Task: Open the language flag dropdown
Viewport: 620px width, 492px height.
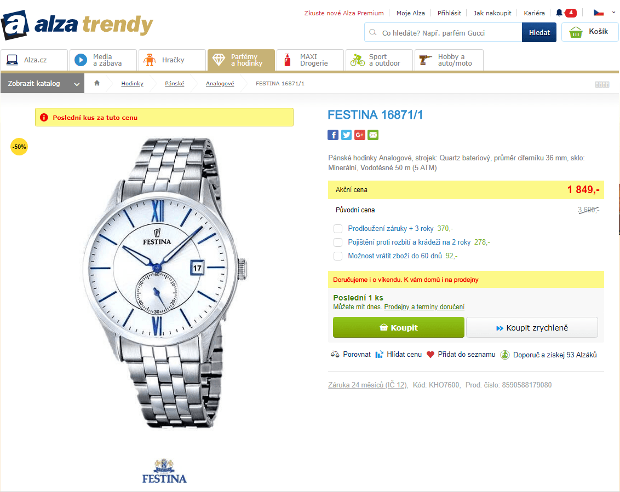Action: (604, 13)
